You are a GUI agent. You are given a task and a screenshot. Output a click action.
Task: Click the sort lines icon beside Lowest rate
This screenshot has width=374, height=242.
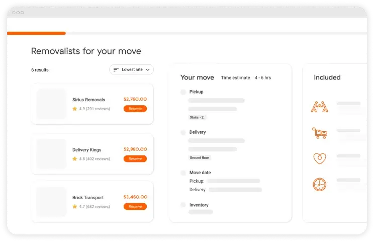click(116, 70)
